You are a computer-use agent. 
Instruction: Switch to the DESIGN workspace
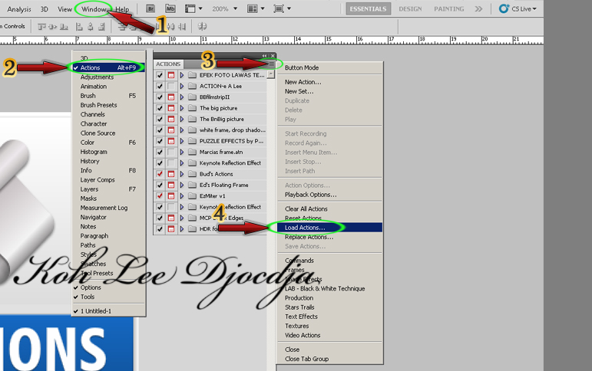coord(410,9)
